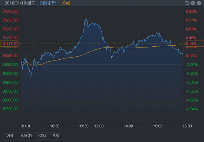Viewport: 204px width, 142px height.
Task: Click the 0.12% percentage label
Action: coord(191,56)
